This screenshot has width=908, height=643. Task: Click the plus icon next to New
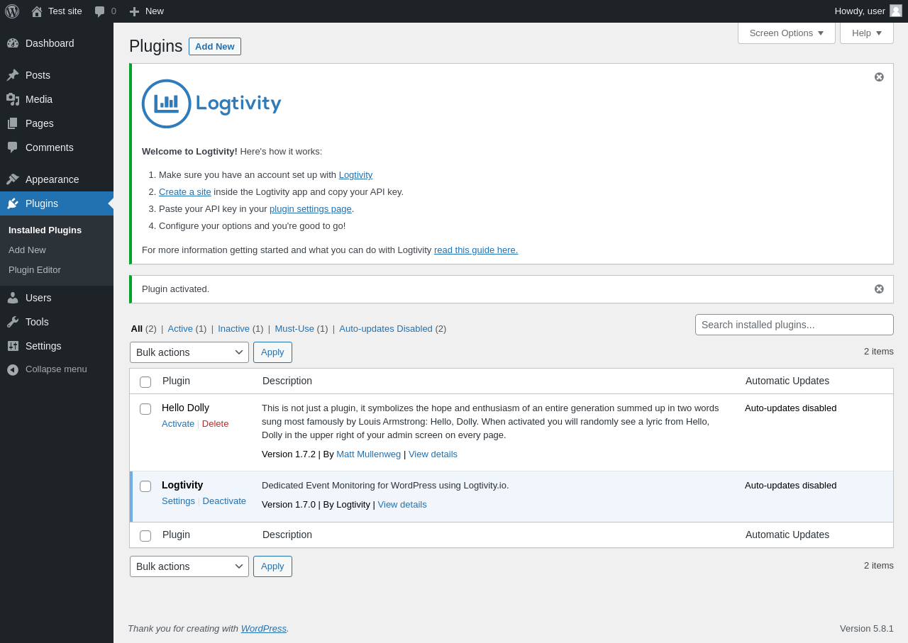click(134, 11)
